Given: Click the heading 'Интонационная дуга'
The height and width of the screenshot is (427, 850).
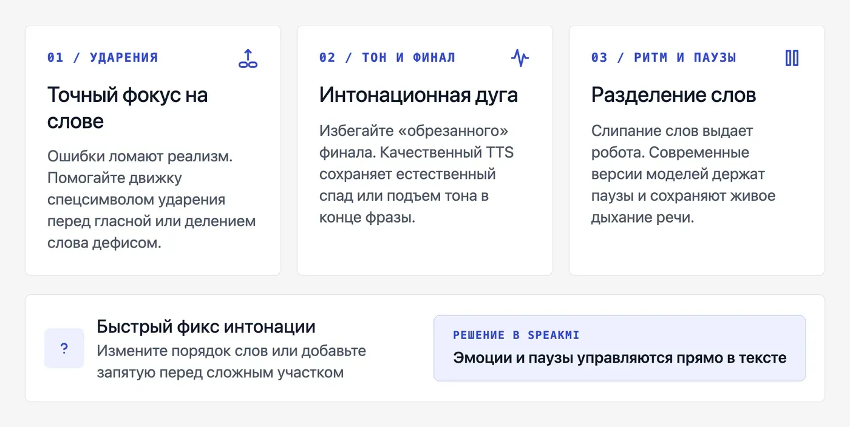Looking at the screenshot, I should [419, 95].
